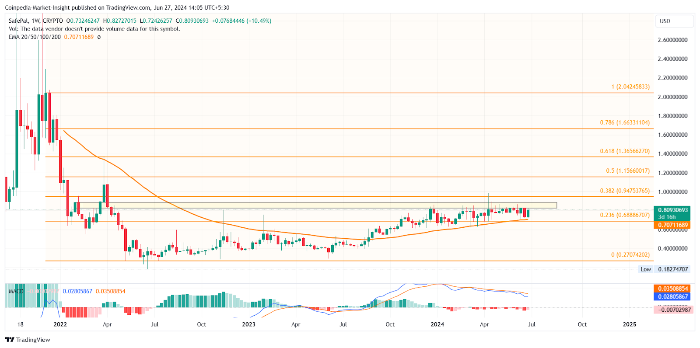Click the 1.40000000 price axis label

672,154
